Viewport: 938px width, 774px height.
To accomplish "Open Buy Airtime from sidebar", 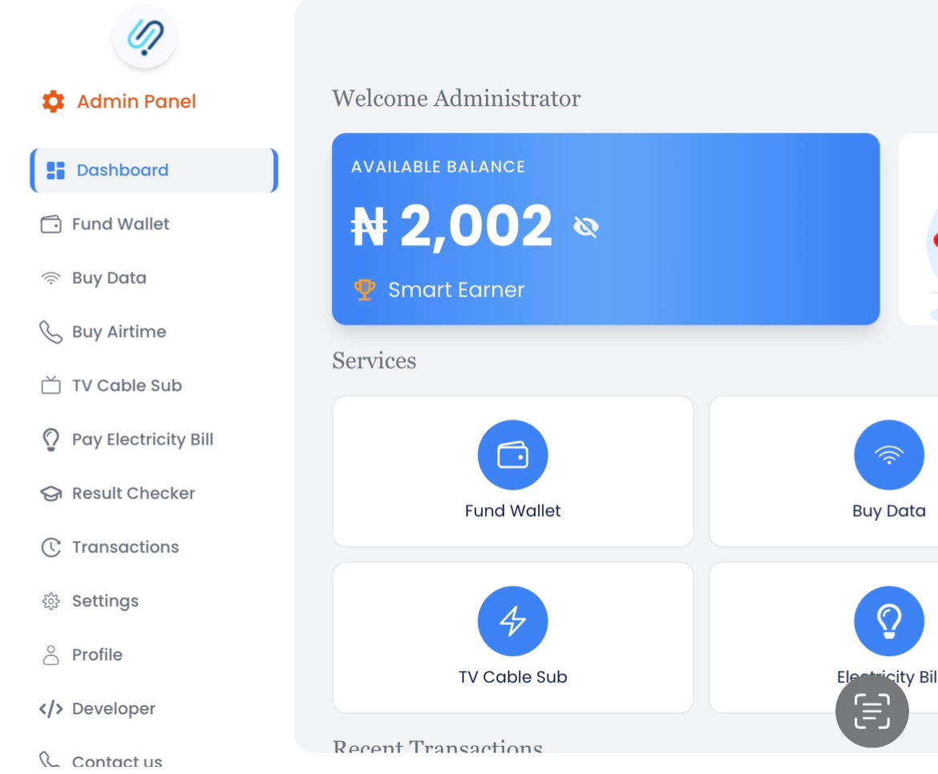I will (119, 331).
